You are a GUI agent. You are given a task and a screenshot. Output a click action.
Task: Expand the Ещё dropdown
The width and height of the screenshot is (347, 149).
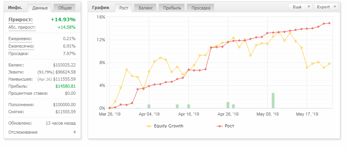[x=300, y=7]
